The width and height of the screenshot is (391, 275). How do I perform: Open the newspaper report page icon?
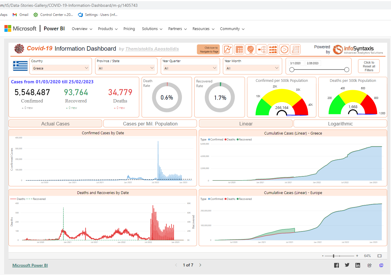pyautogui.click(x=295, y=49)
